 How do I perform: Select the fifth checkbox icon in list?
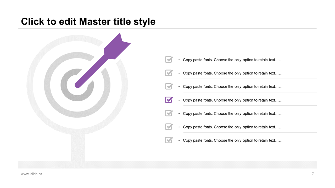(x=169, y=113)
